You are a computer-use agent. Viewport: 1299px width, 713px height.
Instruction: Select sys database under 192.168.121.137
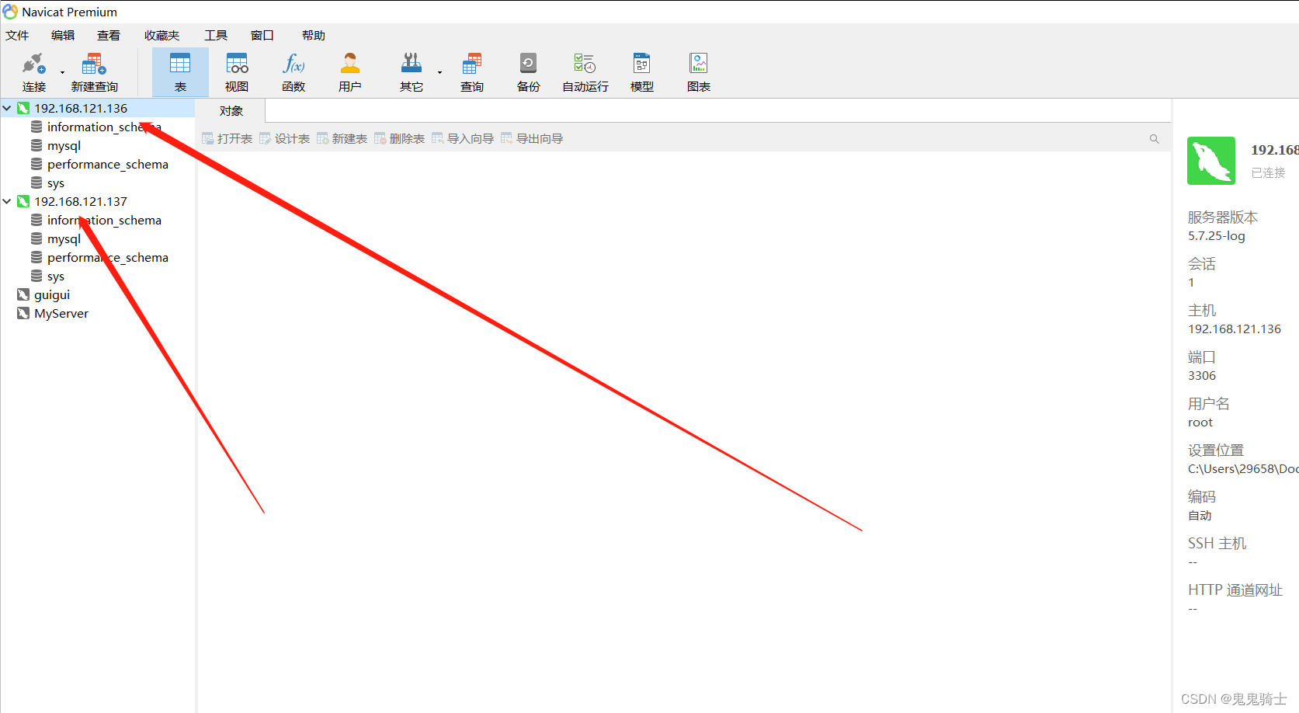(56, 277)
